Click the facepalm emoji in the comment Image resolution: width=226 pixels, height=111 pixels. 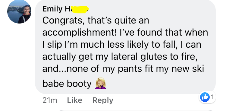[100, 83]
